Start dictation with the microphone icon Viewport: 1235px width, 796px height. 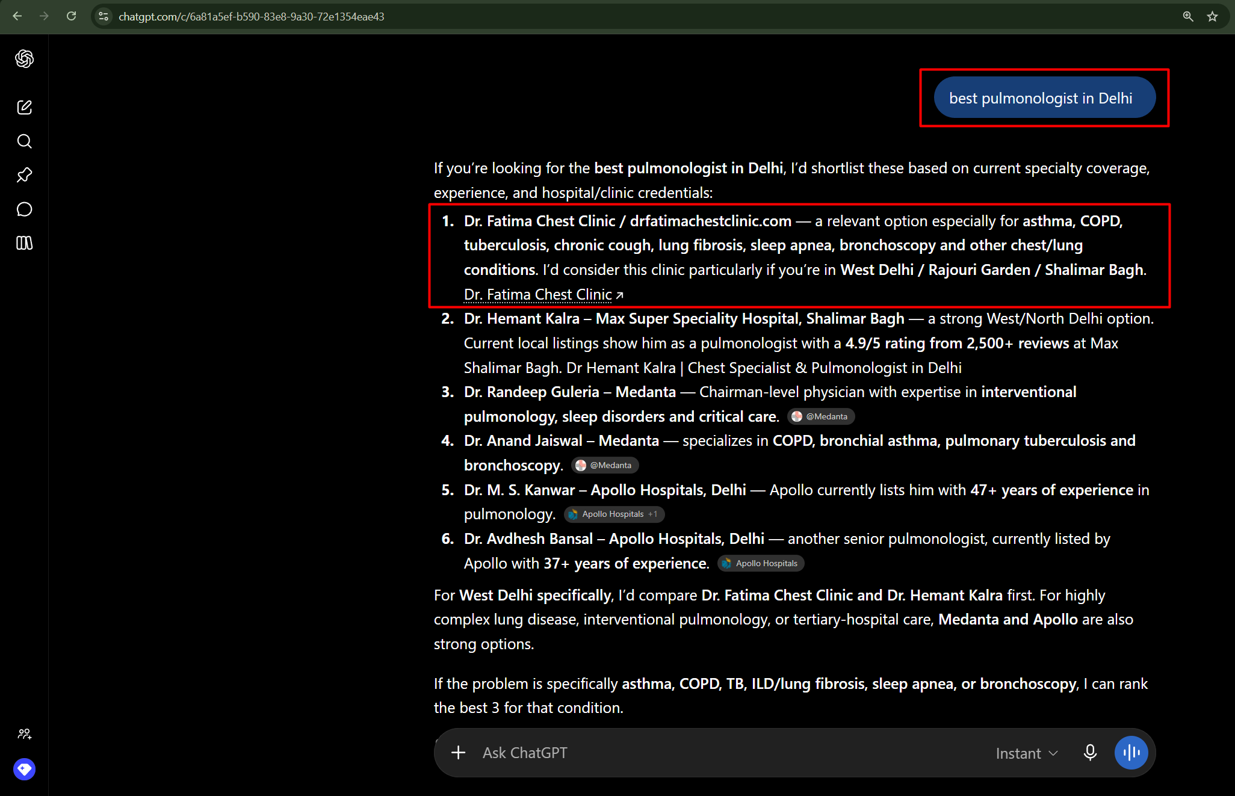coord(1090,753)
